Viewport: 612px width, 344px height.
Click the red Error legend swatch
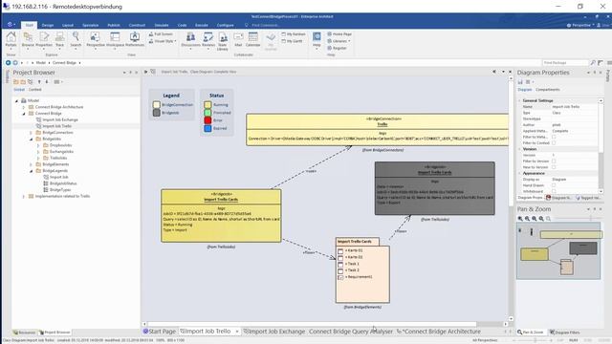click(208, 120)
